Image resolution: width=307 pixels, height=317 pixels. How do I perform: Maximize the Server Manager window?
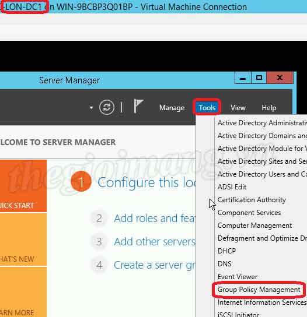click(259, 78)
